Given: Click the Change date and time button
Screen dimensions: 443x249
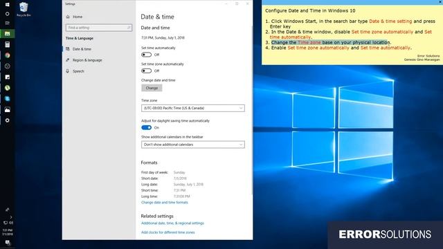Looking at the screenshot, I should (x=152, y=88).
